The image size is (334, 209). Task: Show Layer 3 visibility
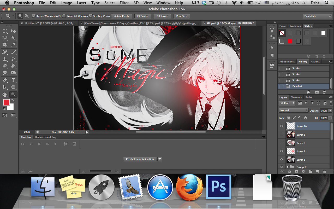(x=281, y=135)
